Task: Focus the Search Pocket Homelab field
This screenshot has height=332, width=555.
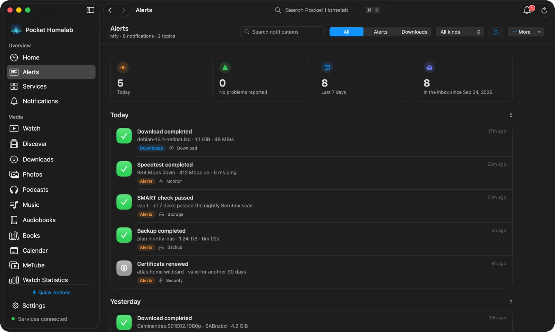Action: click(327, 10)
